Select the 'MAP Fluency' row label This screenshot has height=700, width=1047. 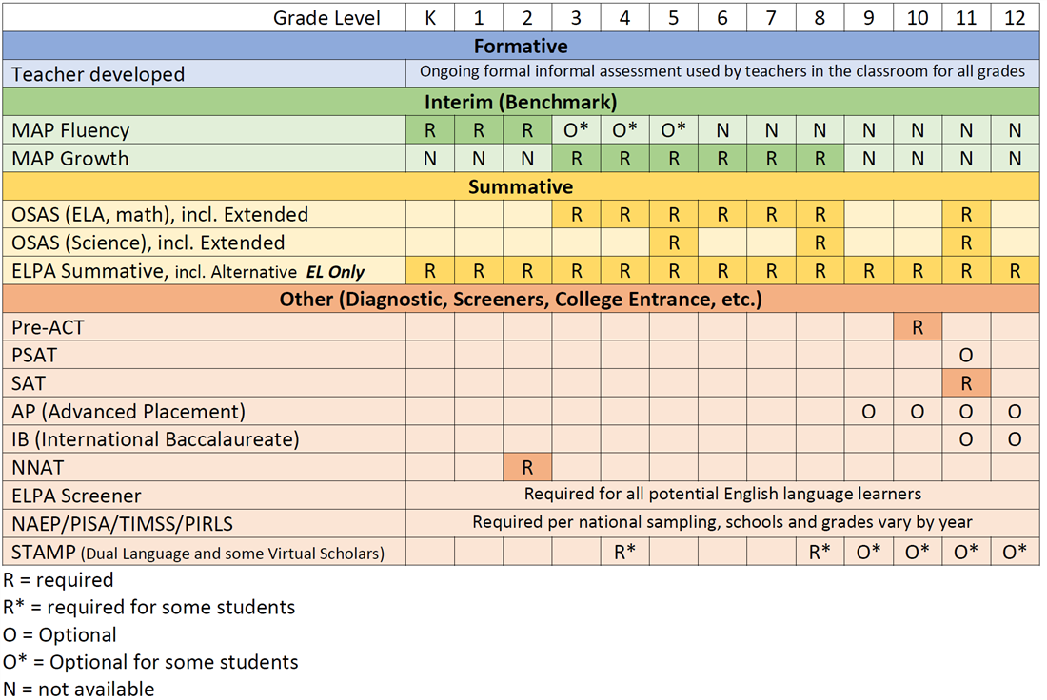[205, 130]
